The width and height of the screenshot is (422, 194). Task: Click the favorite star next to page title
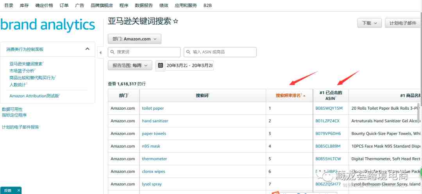click(176, 21)
